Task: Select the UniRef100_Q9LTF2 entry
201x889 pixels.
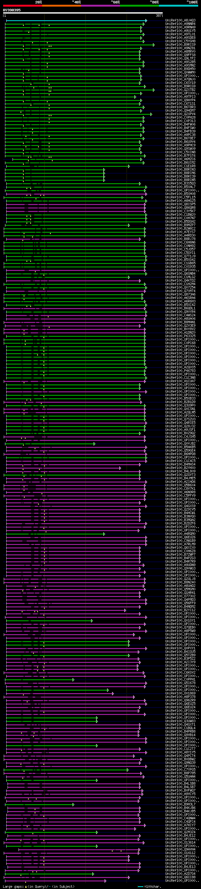Action: pyautogui.click(x=180, y=59)
